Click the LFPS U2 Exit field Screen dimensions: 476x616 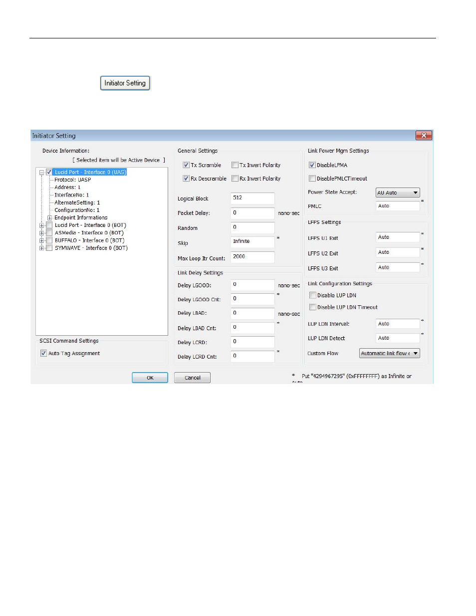coord(398,252)
